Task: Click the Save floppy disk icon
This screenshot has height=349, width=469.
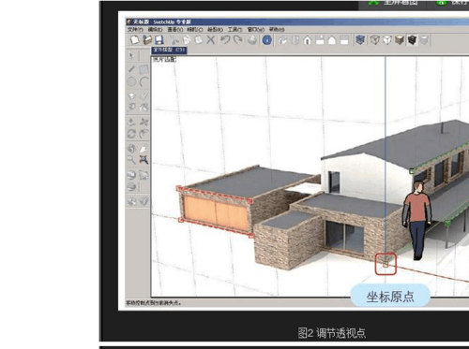Action: 159,40
